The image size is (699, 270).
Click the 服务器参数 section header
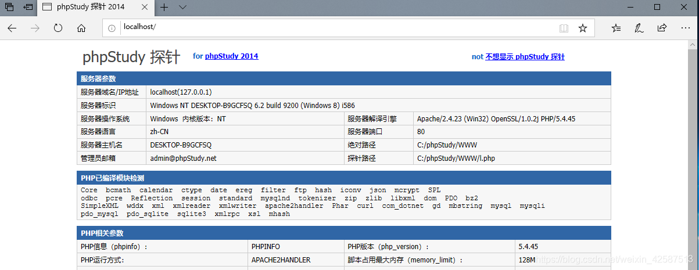(343, 78)
